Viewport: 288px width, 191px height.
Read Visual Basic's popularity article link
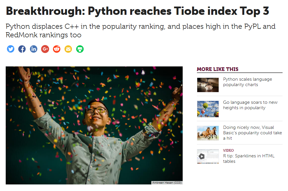coord(252,133)
